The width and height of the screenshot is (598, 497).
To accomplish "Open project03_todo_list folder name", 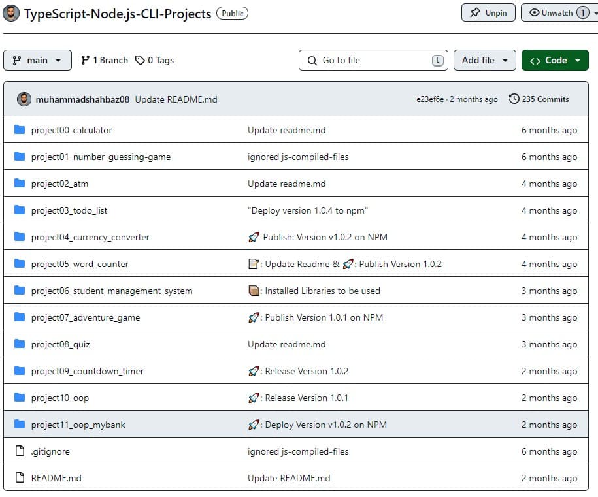I will click(x=69, y=210).
